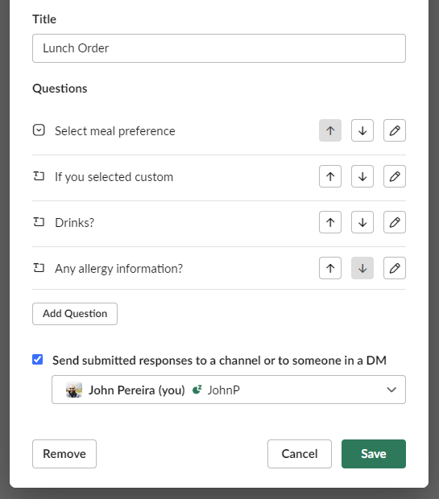Move the 'Drinks?' question down
The height and width of the screenshot is (499, 439).
click(x=362, y=222)
